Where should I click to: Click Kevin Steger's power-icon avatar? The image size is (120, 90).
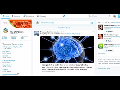coord(101,46)
